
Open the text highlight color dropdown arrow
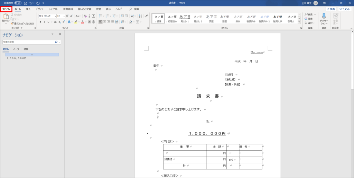pos(79,22)
